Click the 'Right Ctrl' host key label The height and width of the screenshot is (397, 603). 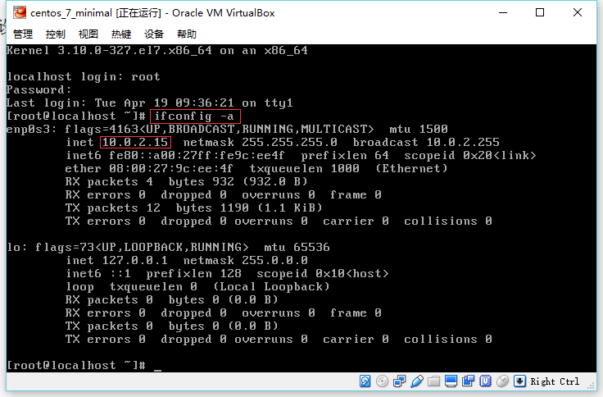tap(555, 381)
